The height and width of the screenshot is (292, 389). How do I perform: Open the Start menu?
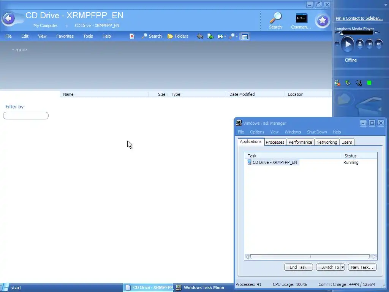coord(11,287)
